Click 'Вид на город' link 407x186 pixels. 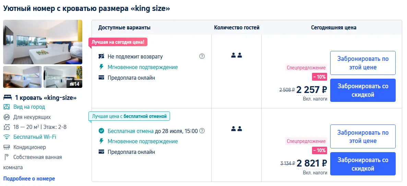pos(29,107)
